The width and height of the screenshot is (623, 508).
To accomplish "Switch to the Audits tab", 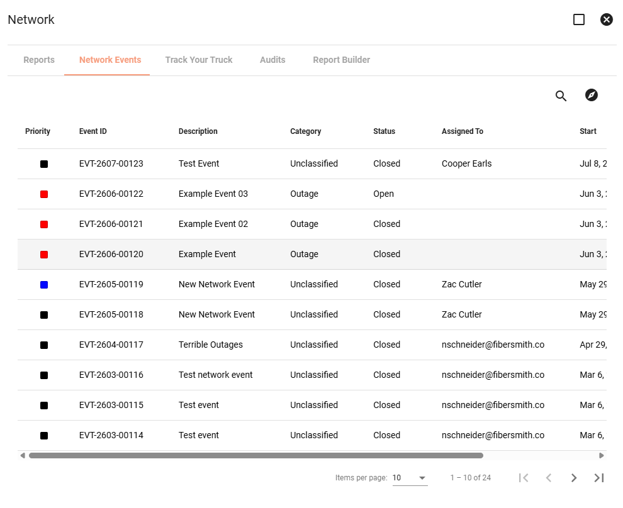I will pyautogui.click(x=272, y=60).
